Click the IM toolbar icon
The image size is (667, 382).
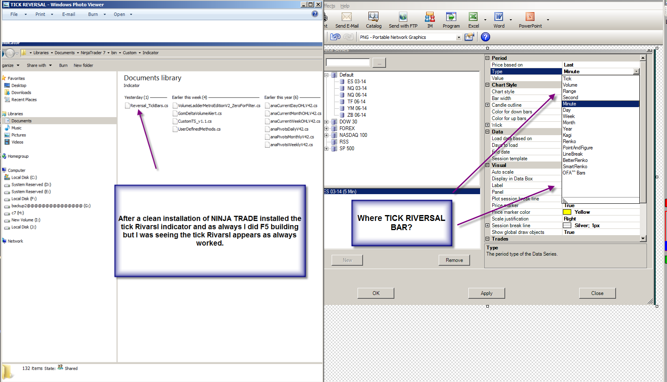click(x=430, y=17)
